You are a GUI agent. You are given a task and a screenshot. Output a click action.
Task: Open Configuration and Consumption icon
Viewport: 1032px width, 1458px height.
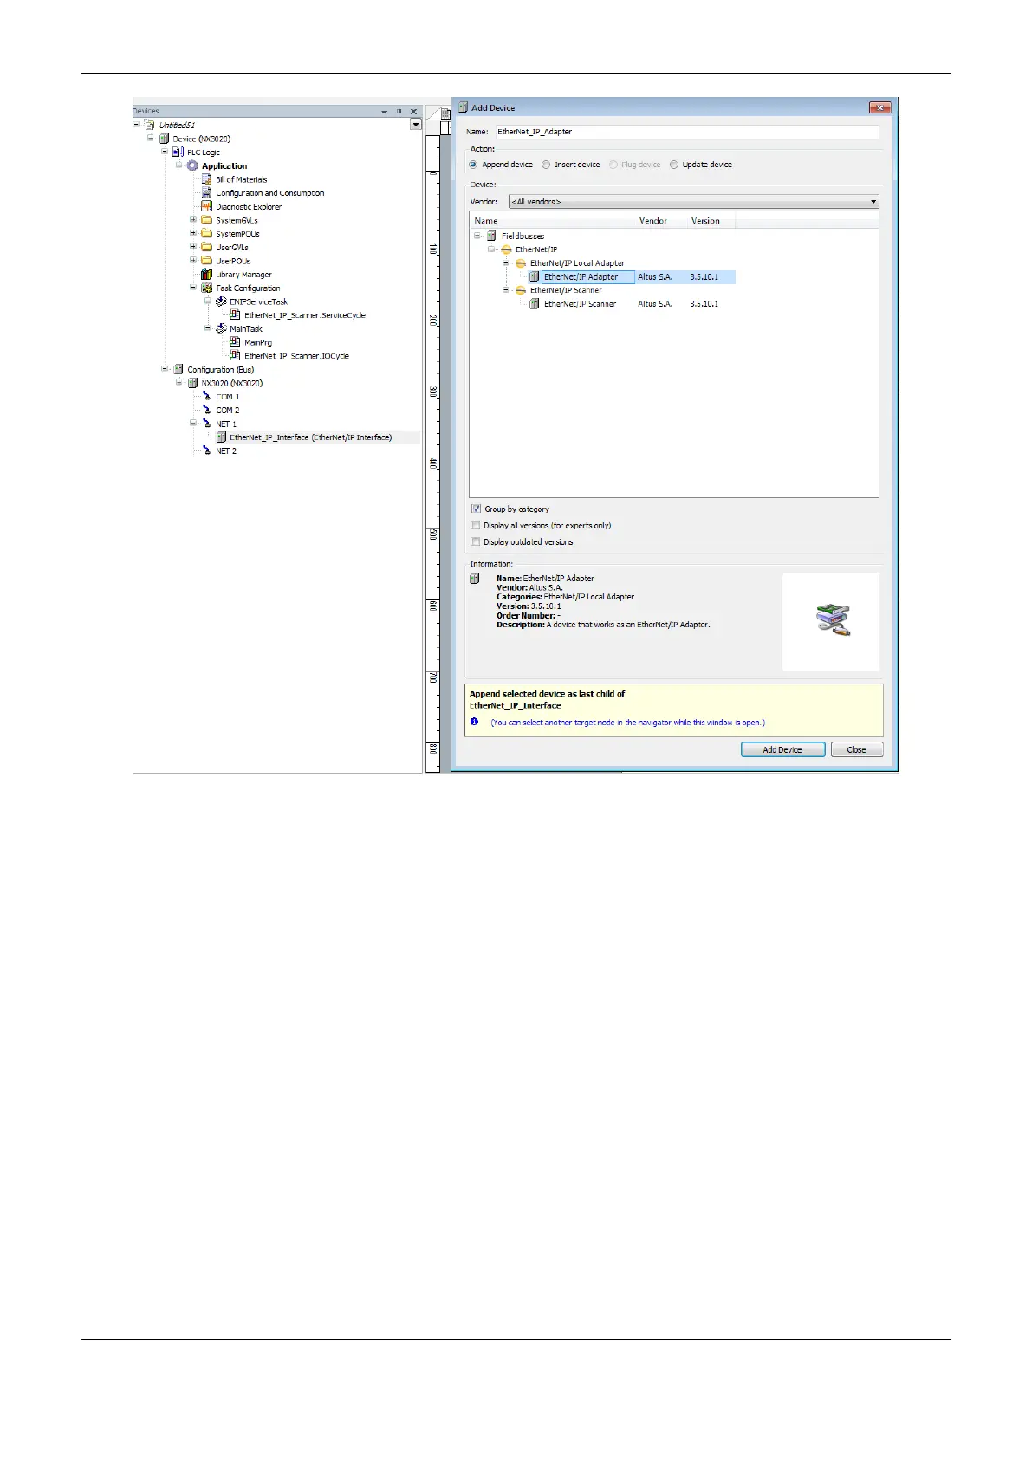[206, 192]
